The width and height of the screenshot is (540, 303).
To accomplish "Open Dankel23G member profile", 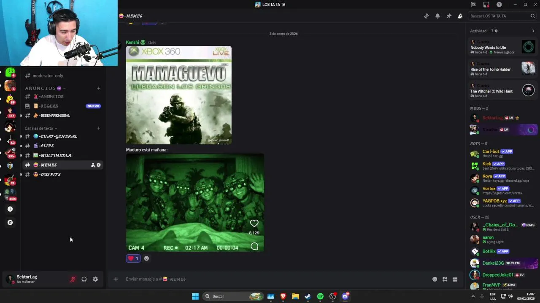I will 503,263.
